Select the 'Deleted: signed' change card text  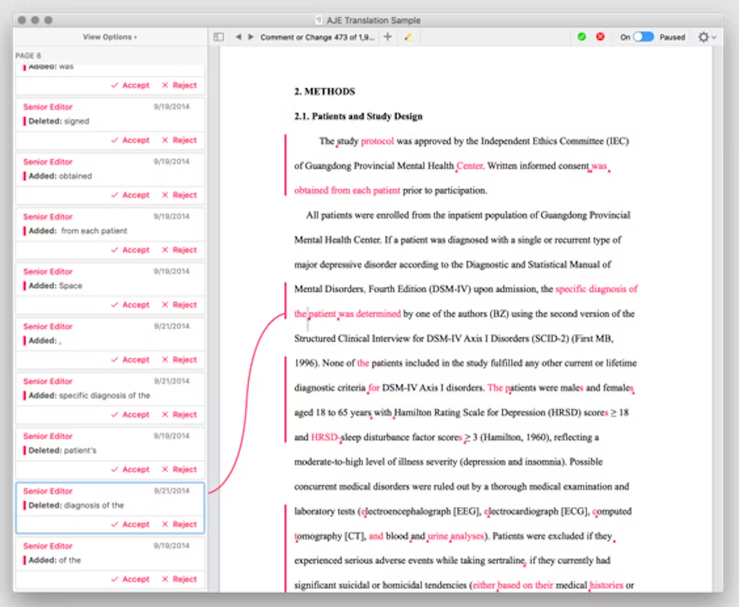point(59,121)
